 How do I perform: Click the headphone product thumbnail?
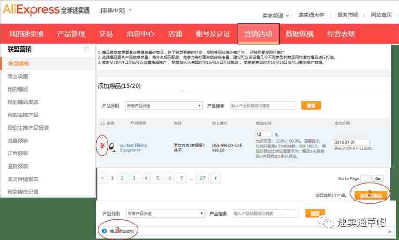click(112, 147)
